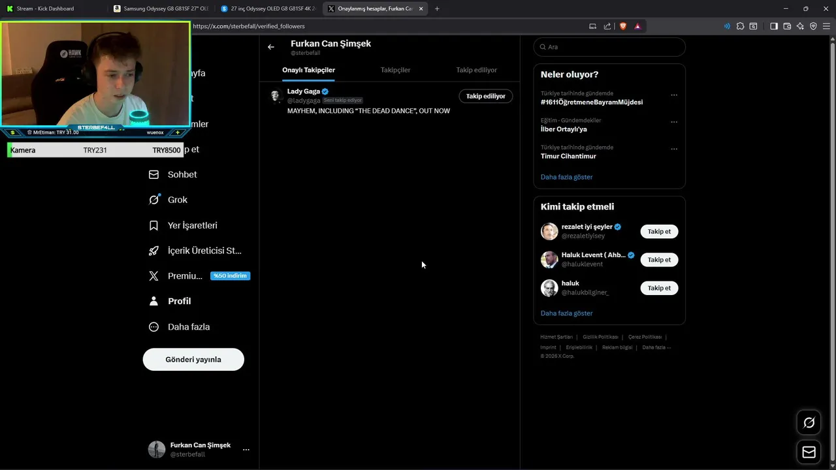The height and width of the screenshot is (470, 836).
Task: Open the Leo AI sparkle icon
Action: tap(800, 26)
